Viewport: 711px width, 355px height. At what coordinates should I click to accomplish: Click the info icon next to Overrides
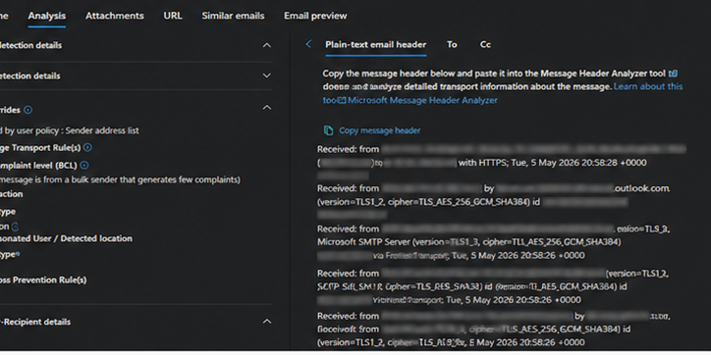coord(28,110)
